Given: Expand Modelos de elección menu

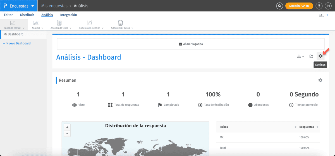Looking at the screenshot, I should click(91, 25).
